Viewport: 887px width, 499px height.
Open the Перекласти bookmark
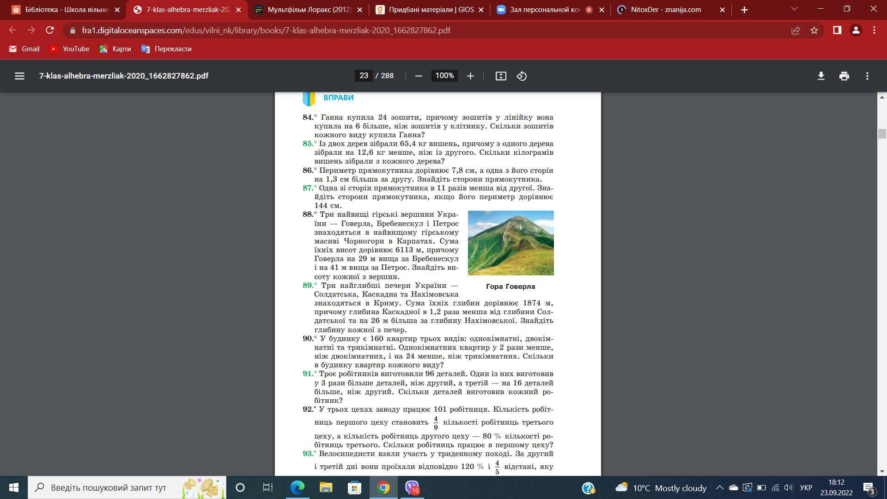(166, 49)
